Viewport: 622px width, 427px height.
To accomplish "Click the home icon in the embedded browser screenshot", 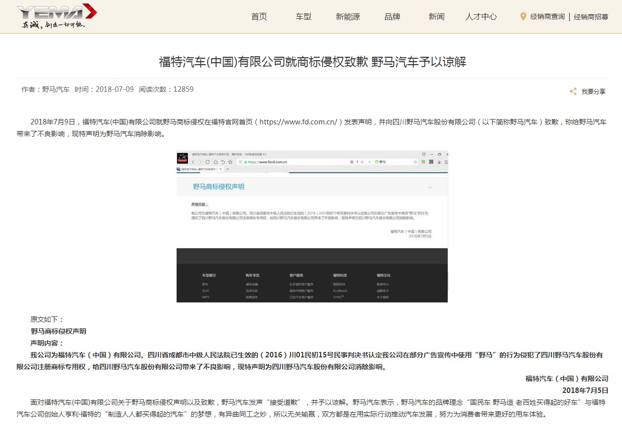I will (x=215, y=162).
